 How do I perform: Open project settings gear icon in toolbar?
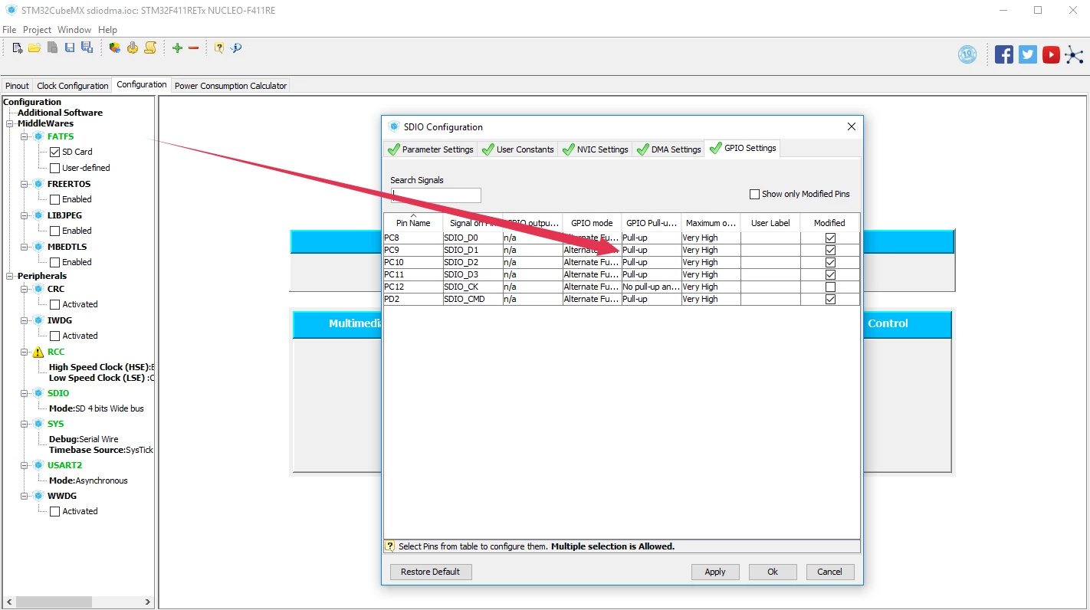[x=133, y=48]
